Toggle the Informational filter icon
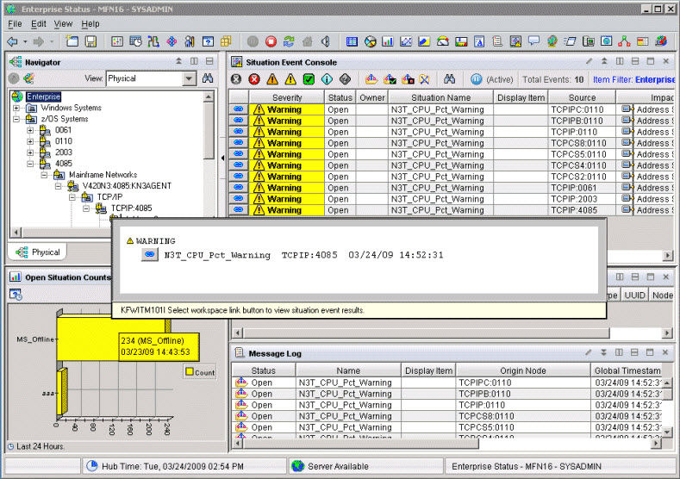This screenshot has width=680, height=479. click(327, 79)
